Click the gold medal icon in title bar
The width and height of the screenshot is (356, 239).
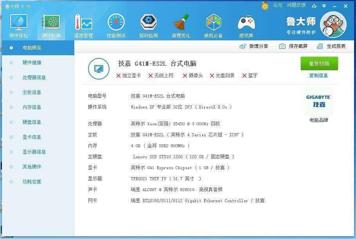[265, 6]
